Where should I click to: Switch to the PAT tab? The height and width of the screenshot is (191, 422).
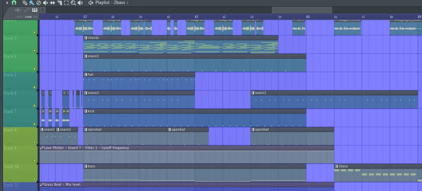click(36, 17)
